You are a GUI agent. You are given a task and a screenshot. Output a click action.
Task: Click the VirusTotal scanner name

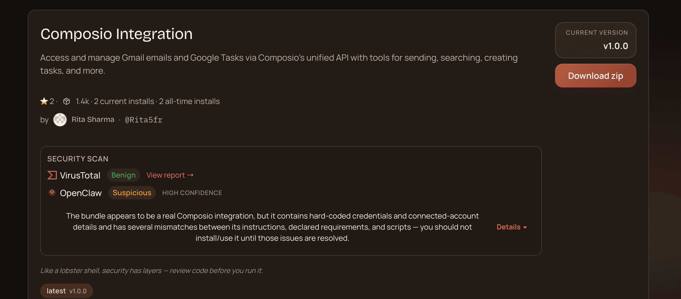80,175
